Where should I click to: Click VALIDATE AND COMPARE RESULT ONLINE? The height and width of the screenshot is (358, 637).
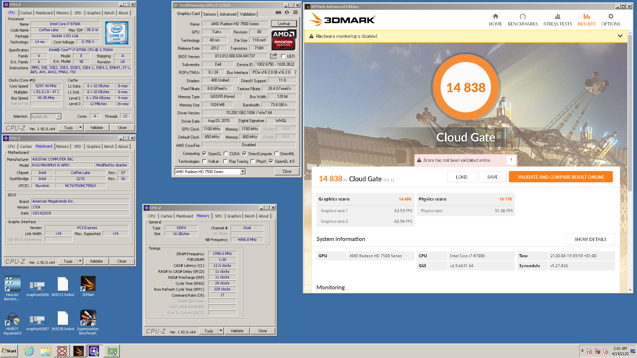[561, 177]
